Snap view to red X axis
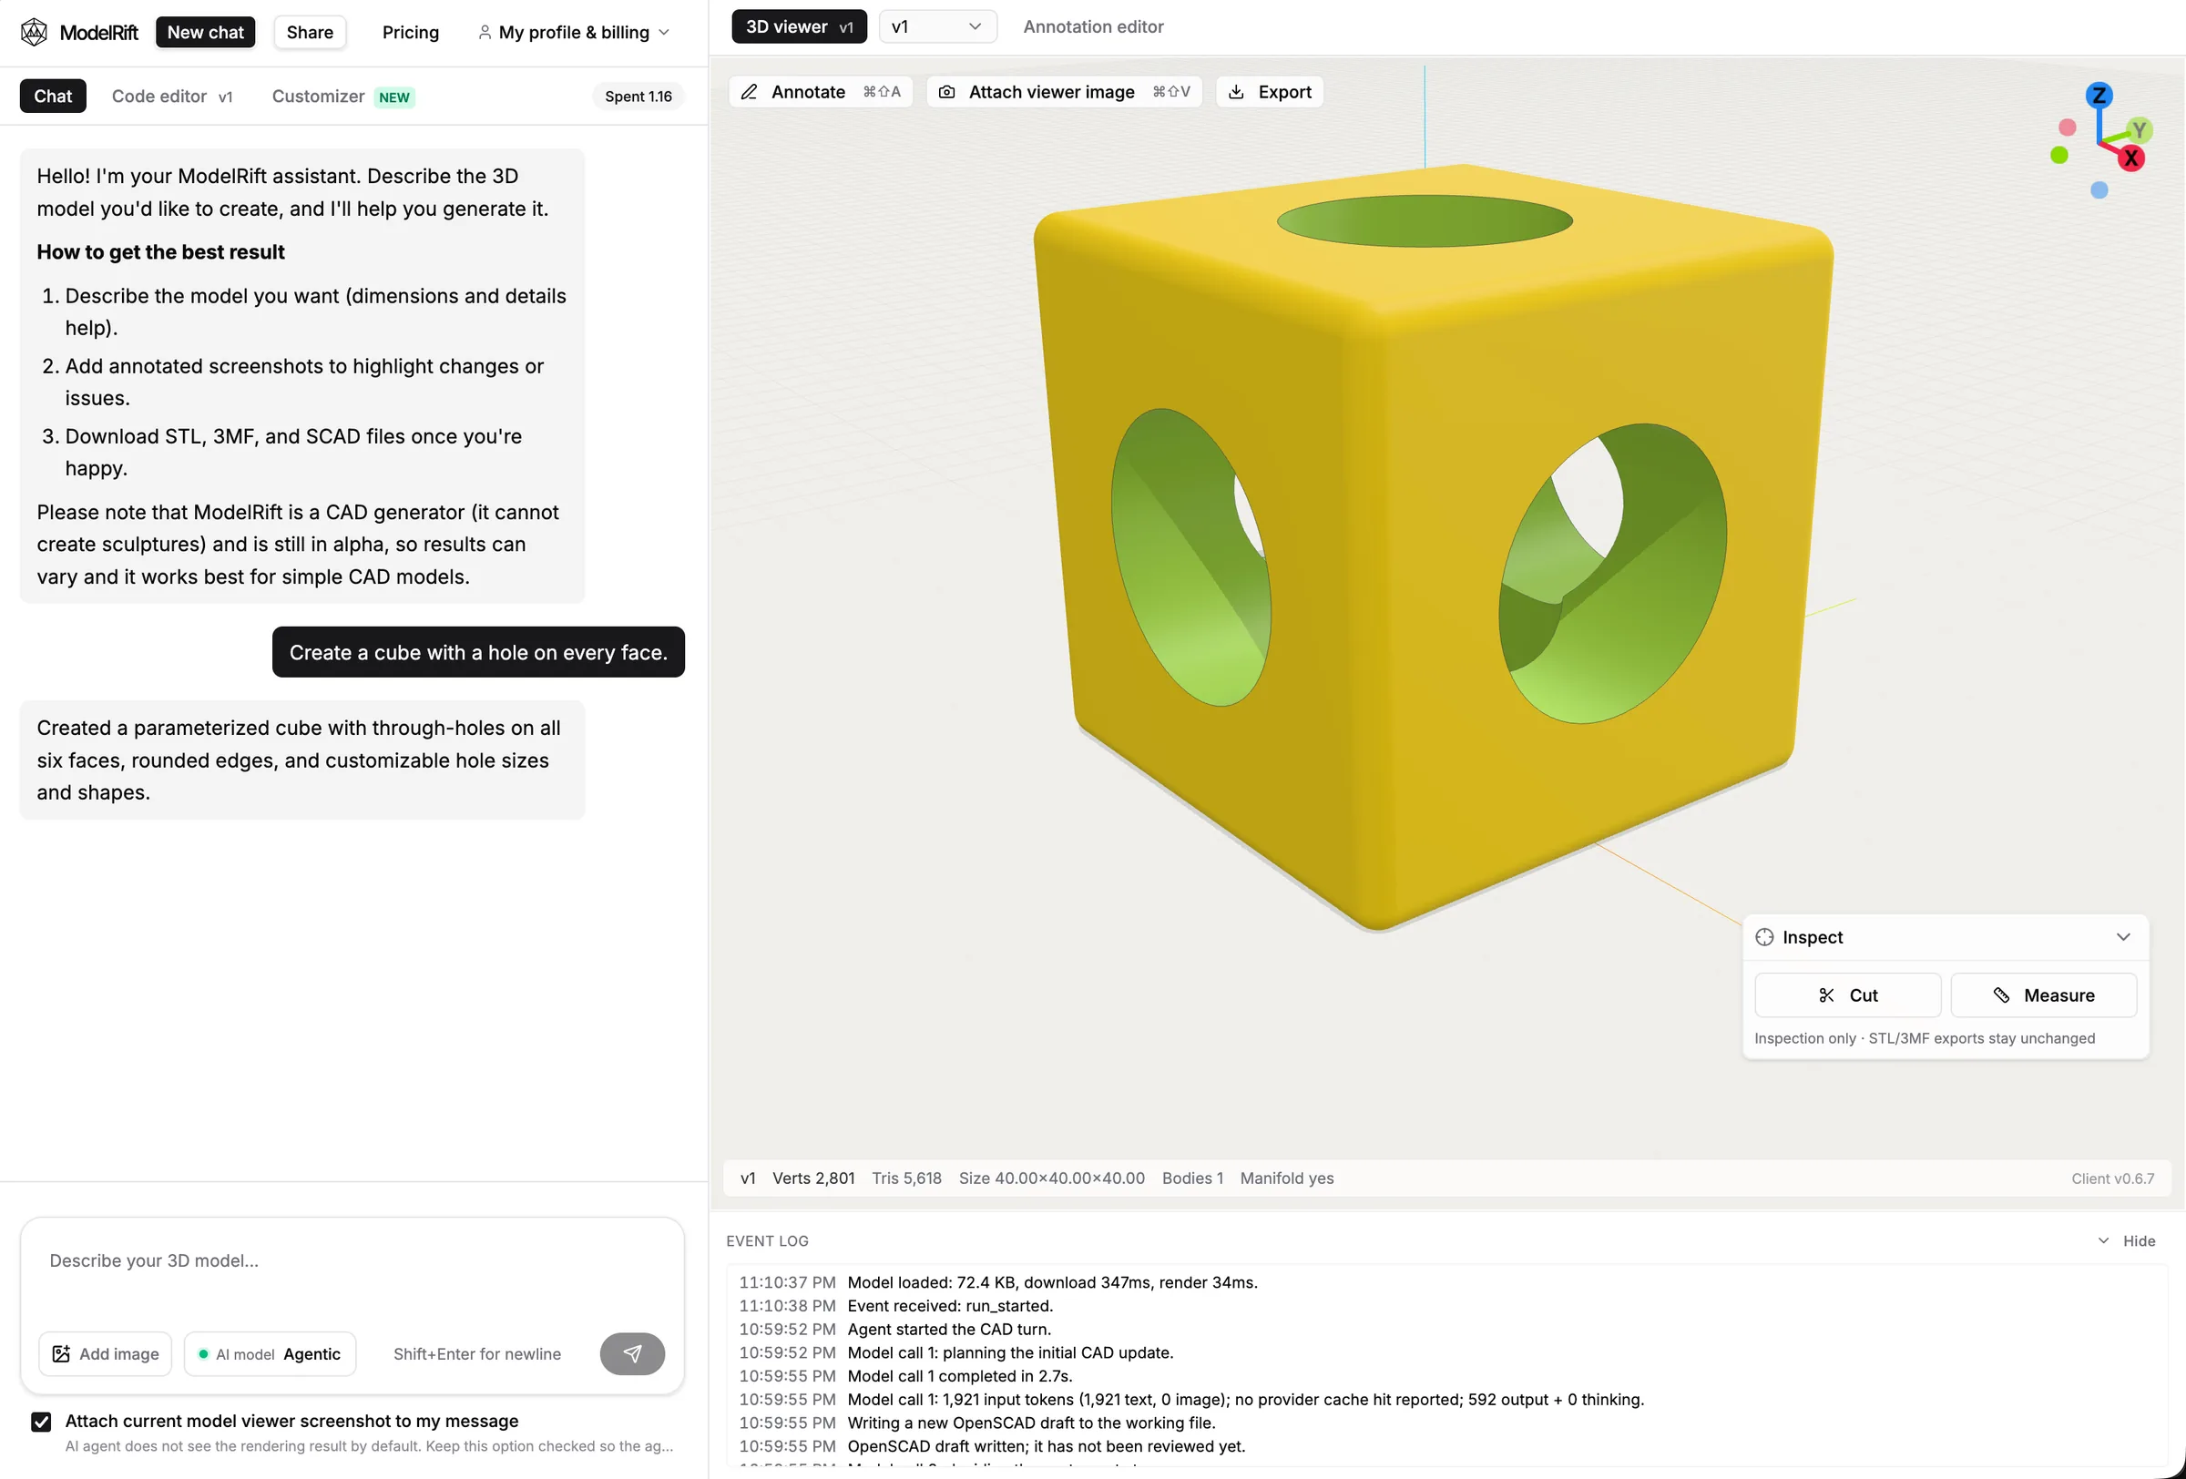Image resolution: width=2186 pixels, height=1479 pixels. click(x=2130, y=158)
